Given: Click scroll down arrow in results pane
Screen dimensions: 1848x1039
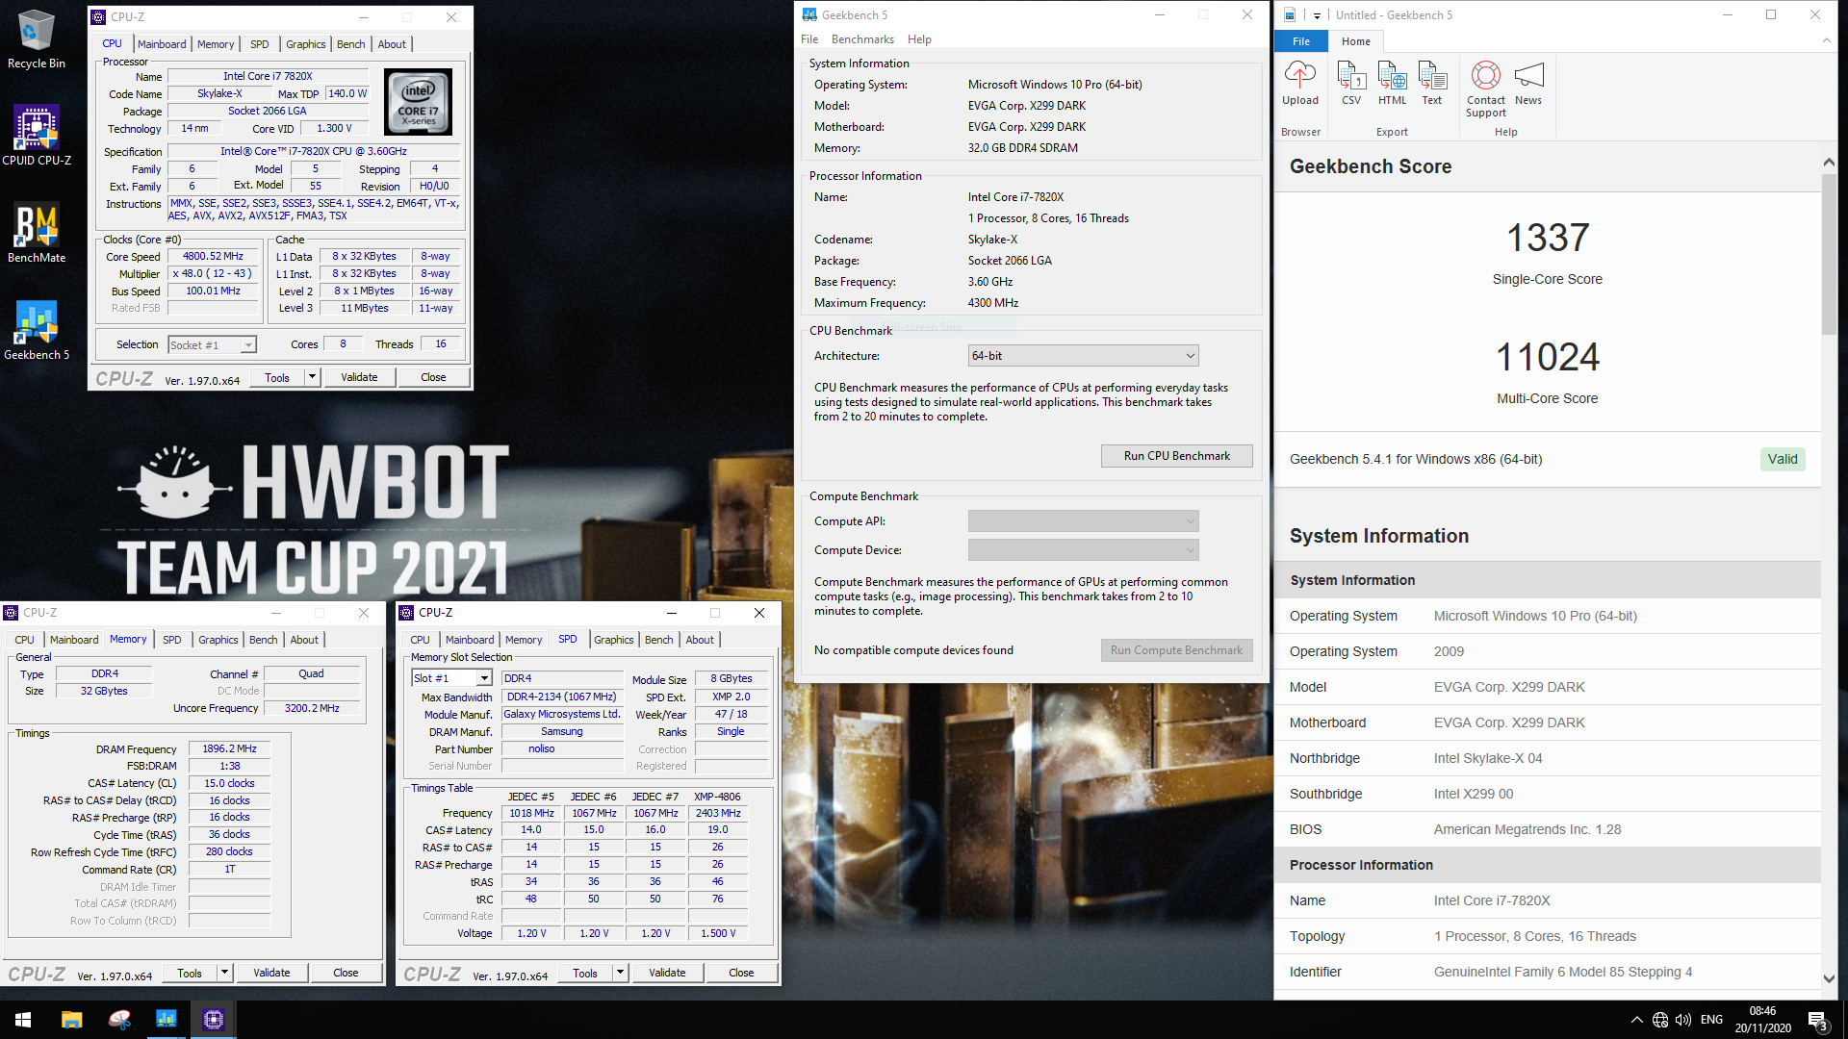Looking at the screenshot, I should (x=1829, y=978).
